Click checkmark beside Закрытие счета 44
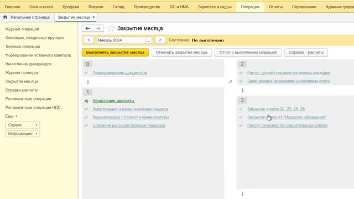The height and width of the screenshot is (199, 354). point(241,117)
